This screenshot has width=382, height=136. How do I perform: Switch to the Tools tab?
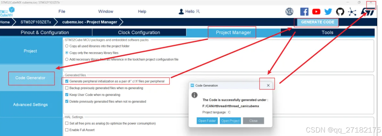(327, 33)
